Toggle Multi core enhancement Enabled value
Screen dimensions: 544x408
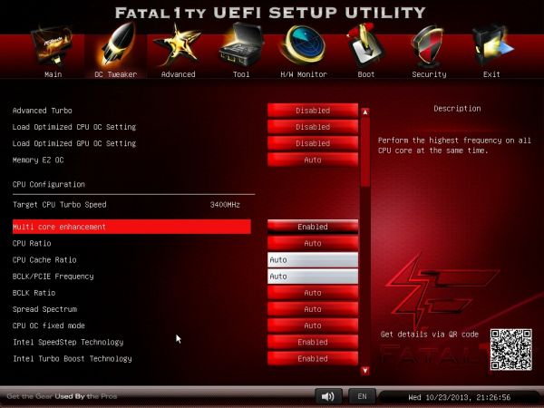[x=313, y=227]
